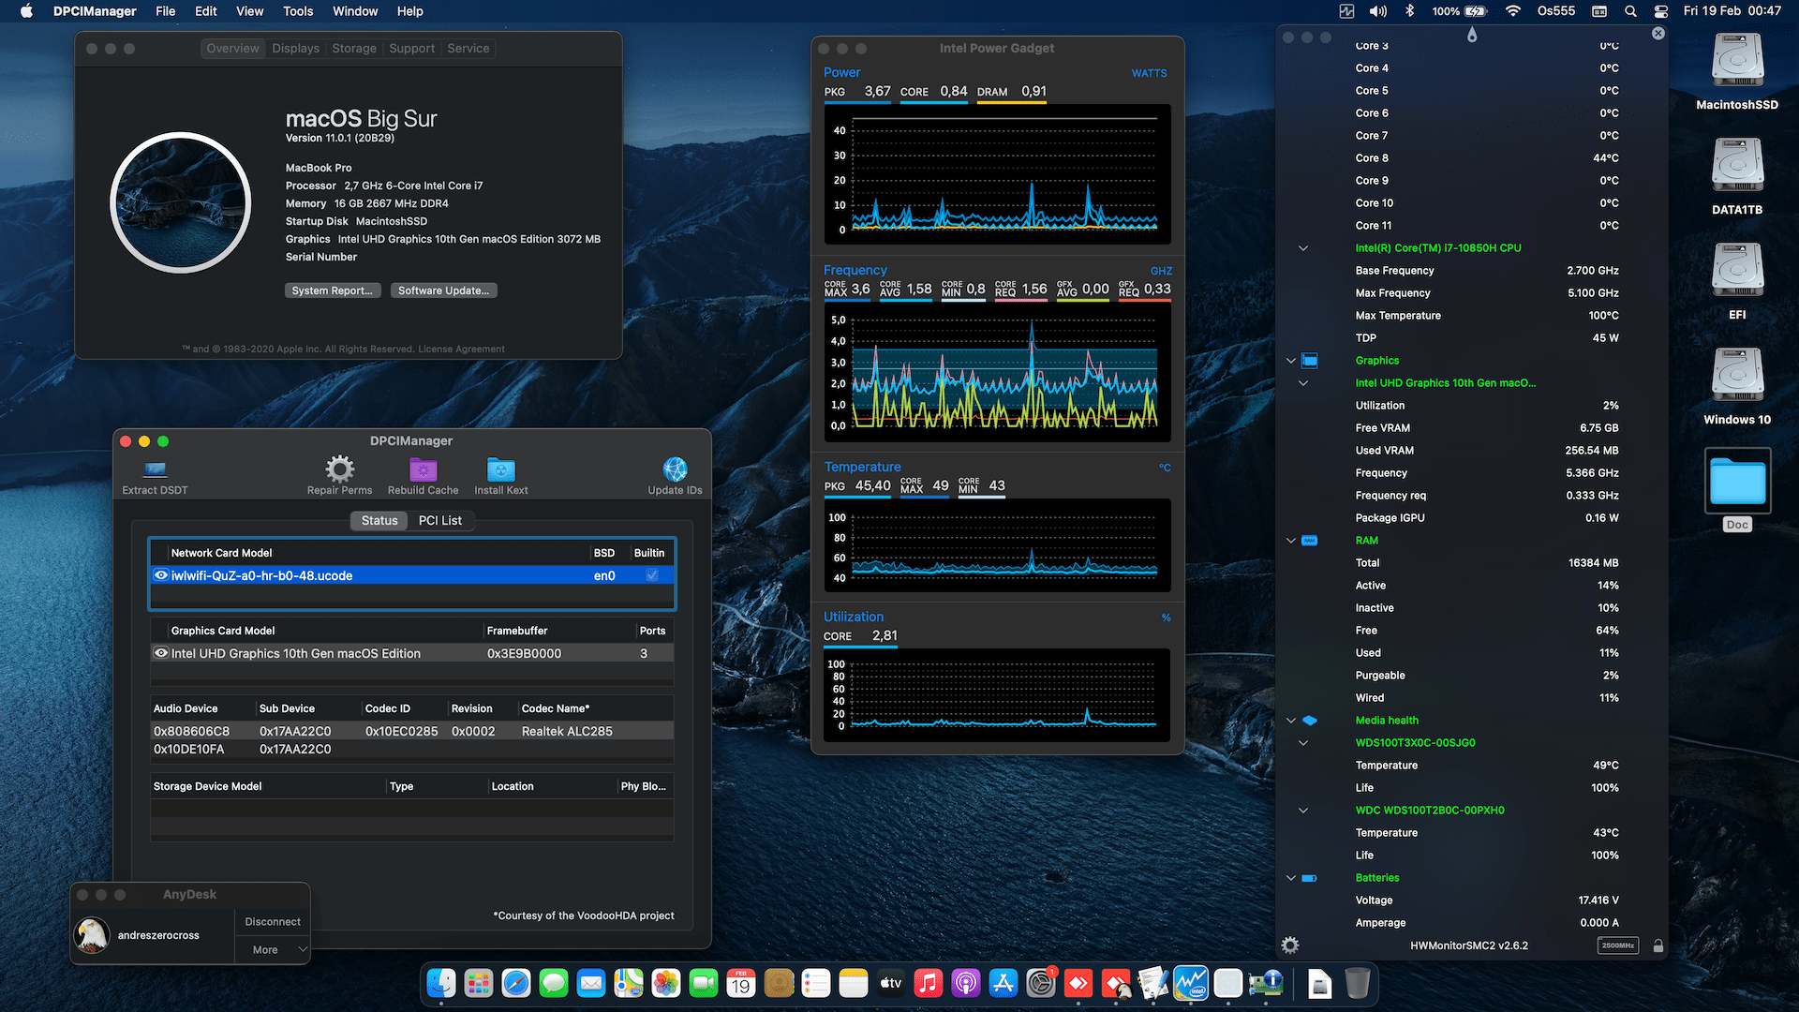The image size is (1799, 1012).
Task: Switch to the Support tab
Action: click(x=412, y=49)
